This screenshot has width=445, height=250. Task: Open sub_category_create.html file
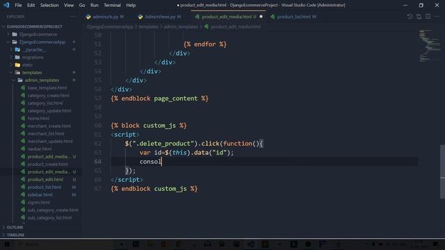(x=53, y=210)
